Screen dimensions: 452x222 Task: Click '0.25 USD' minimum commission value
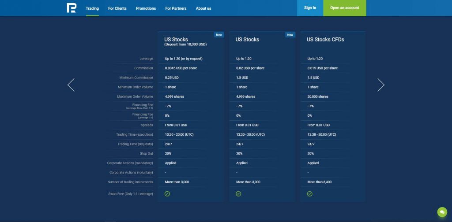coord(172,78)
